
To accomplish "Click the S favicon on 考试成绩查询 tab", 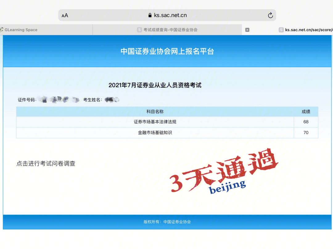I will [139, 30].
